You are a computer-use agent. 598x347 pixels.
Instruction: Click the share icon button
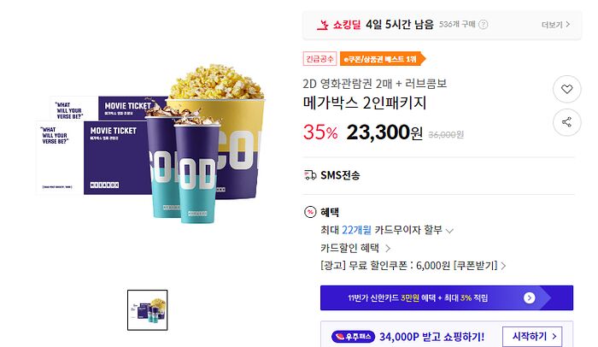[x=566, y=122]
